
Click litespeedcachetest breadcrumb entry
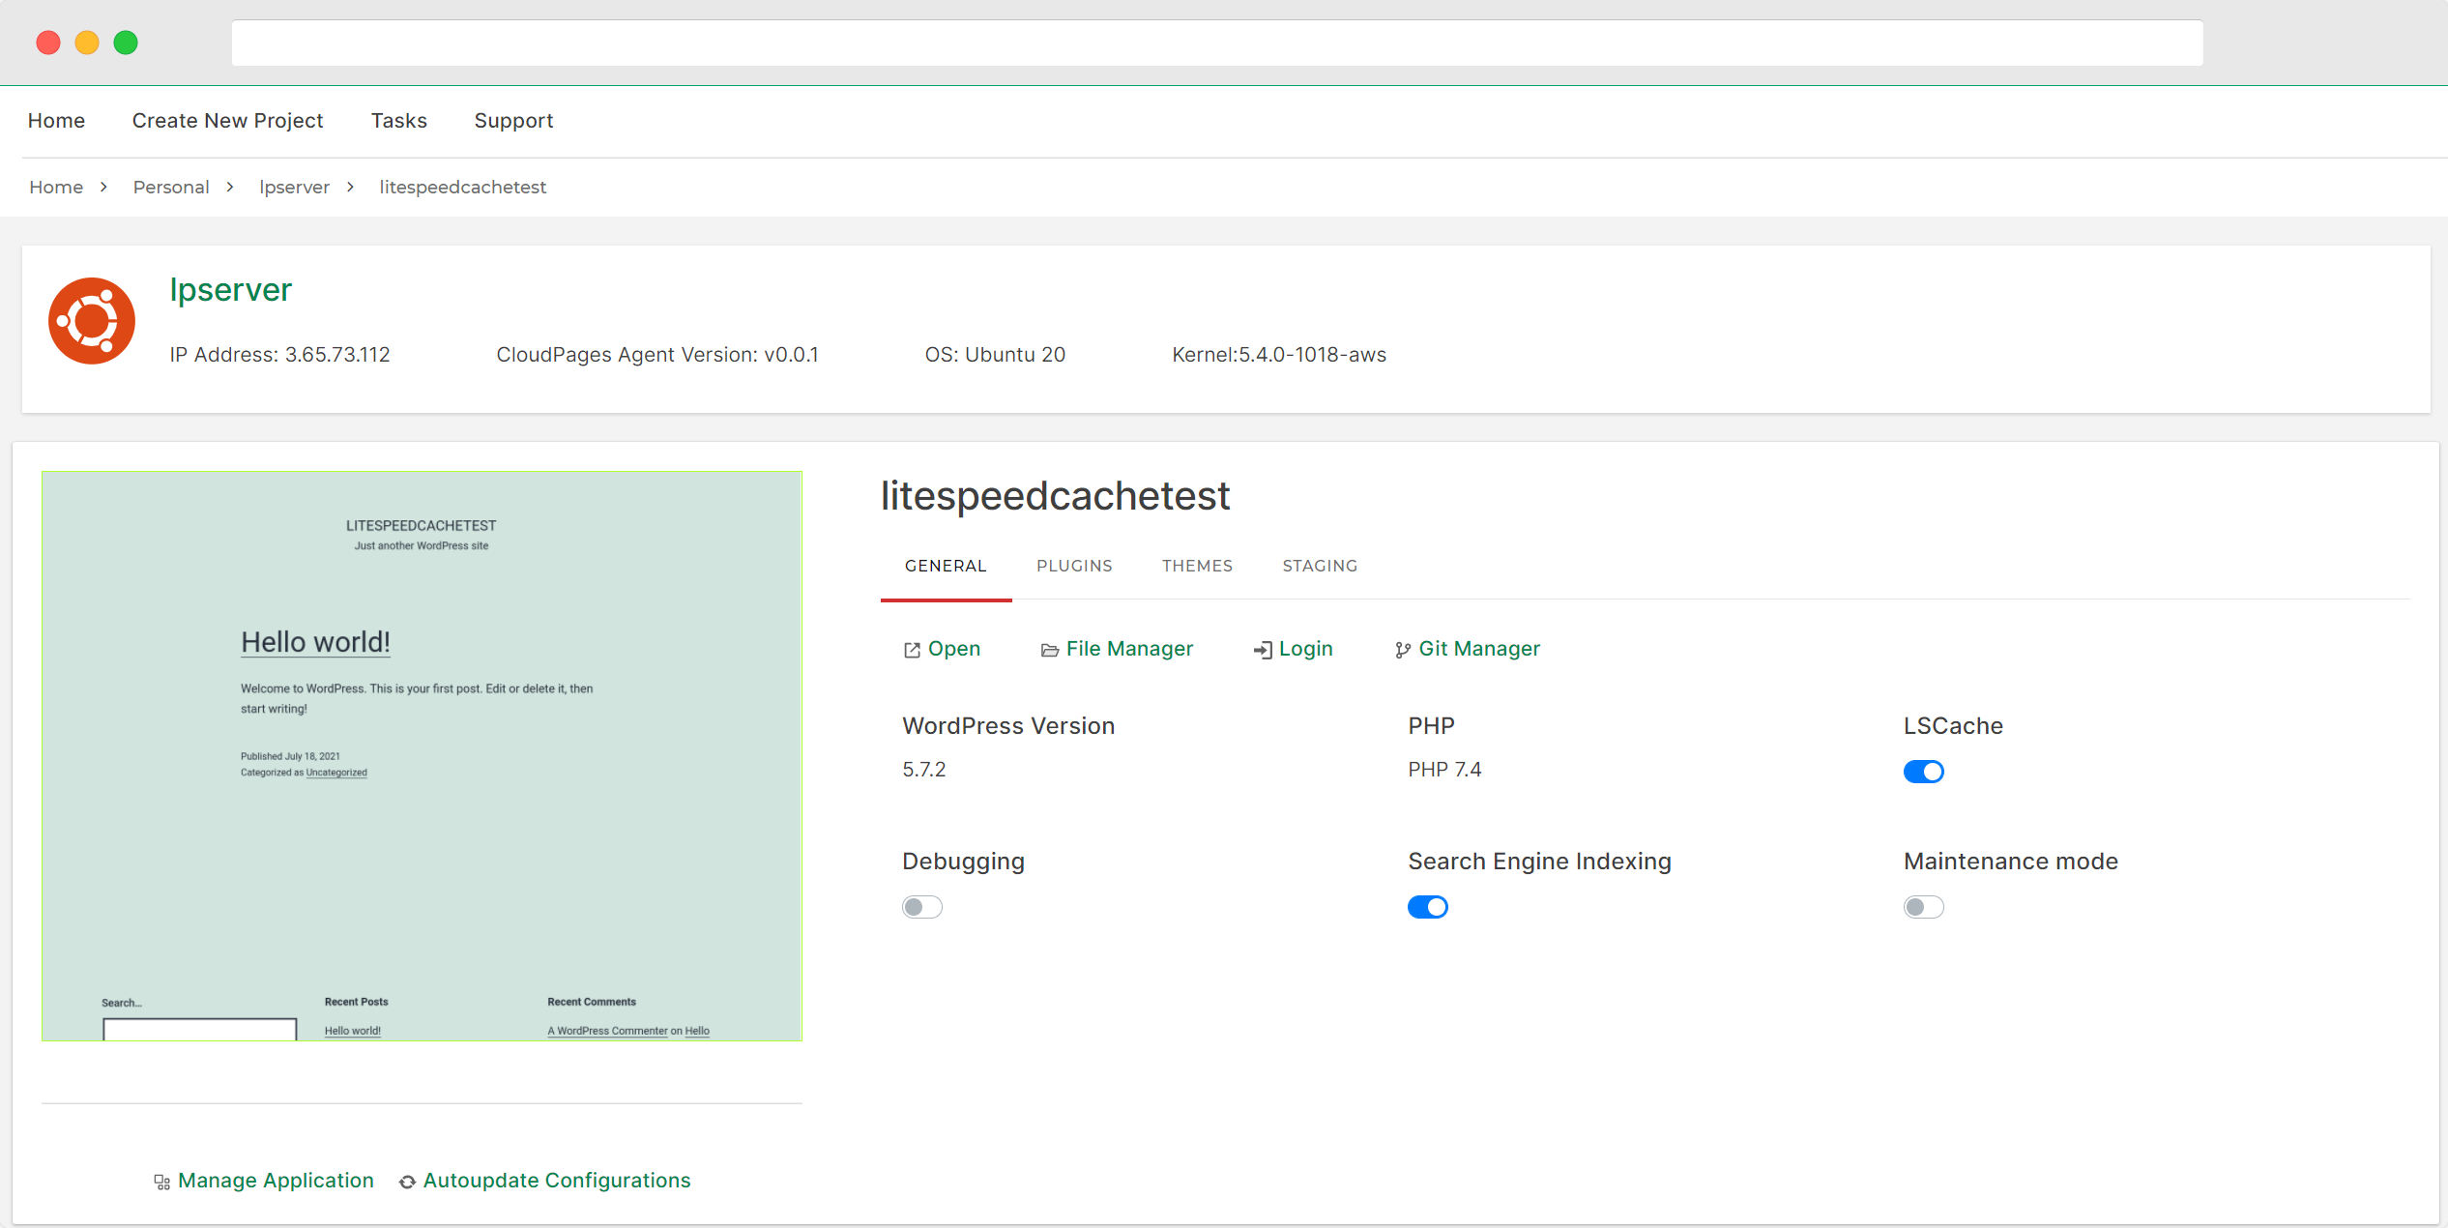pos(462,188)
